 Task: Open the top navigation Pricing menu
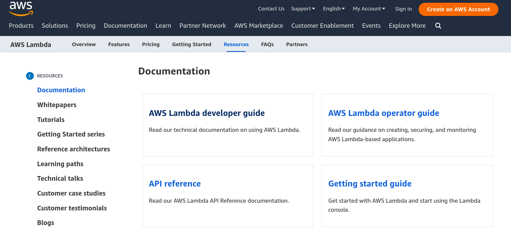click(86, 26)
